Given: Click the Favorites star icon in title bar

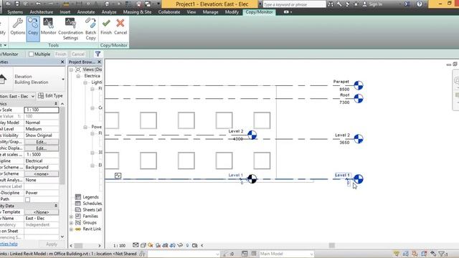Looking at the screenshot, I should pyautogui.click(x=356, y=4).
